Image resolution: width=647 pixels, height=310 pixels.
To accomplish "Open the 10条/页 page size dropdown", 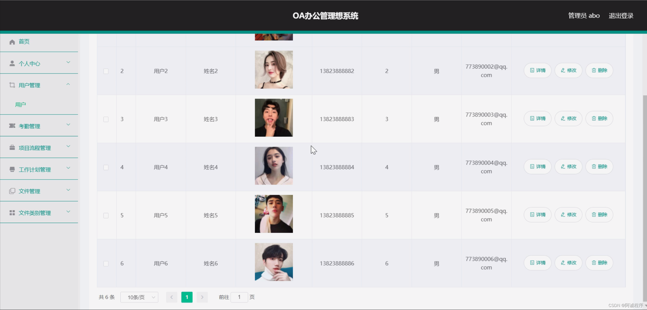I will click(139, 297).
